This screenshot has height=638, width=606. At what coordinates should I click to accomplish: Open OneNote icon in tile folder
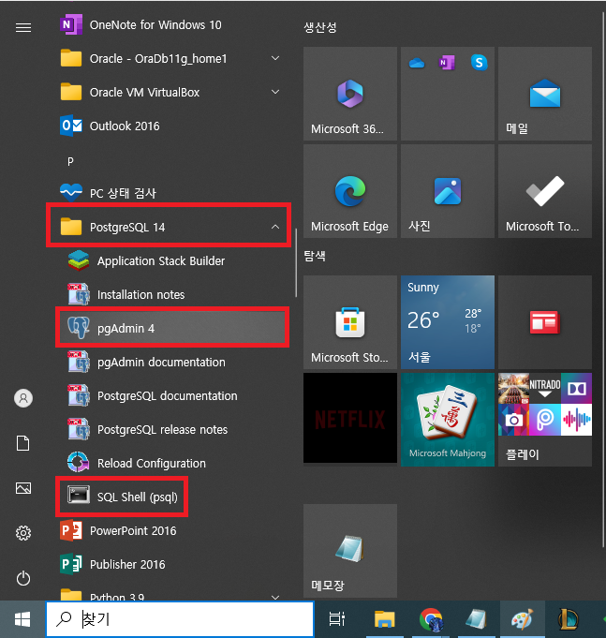(448, 63)
